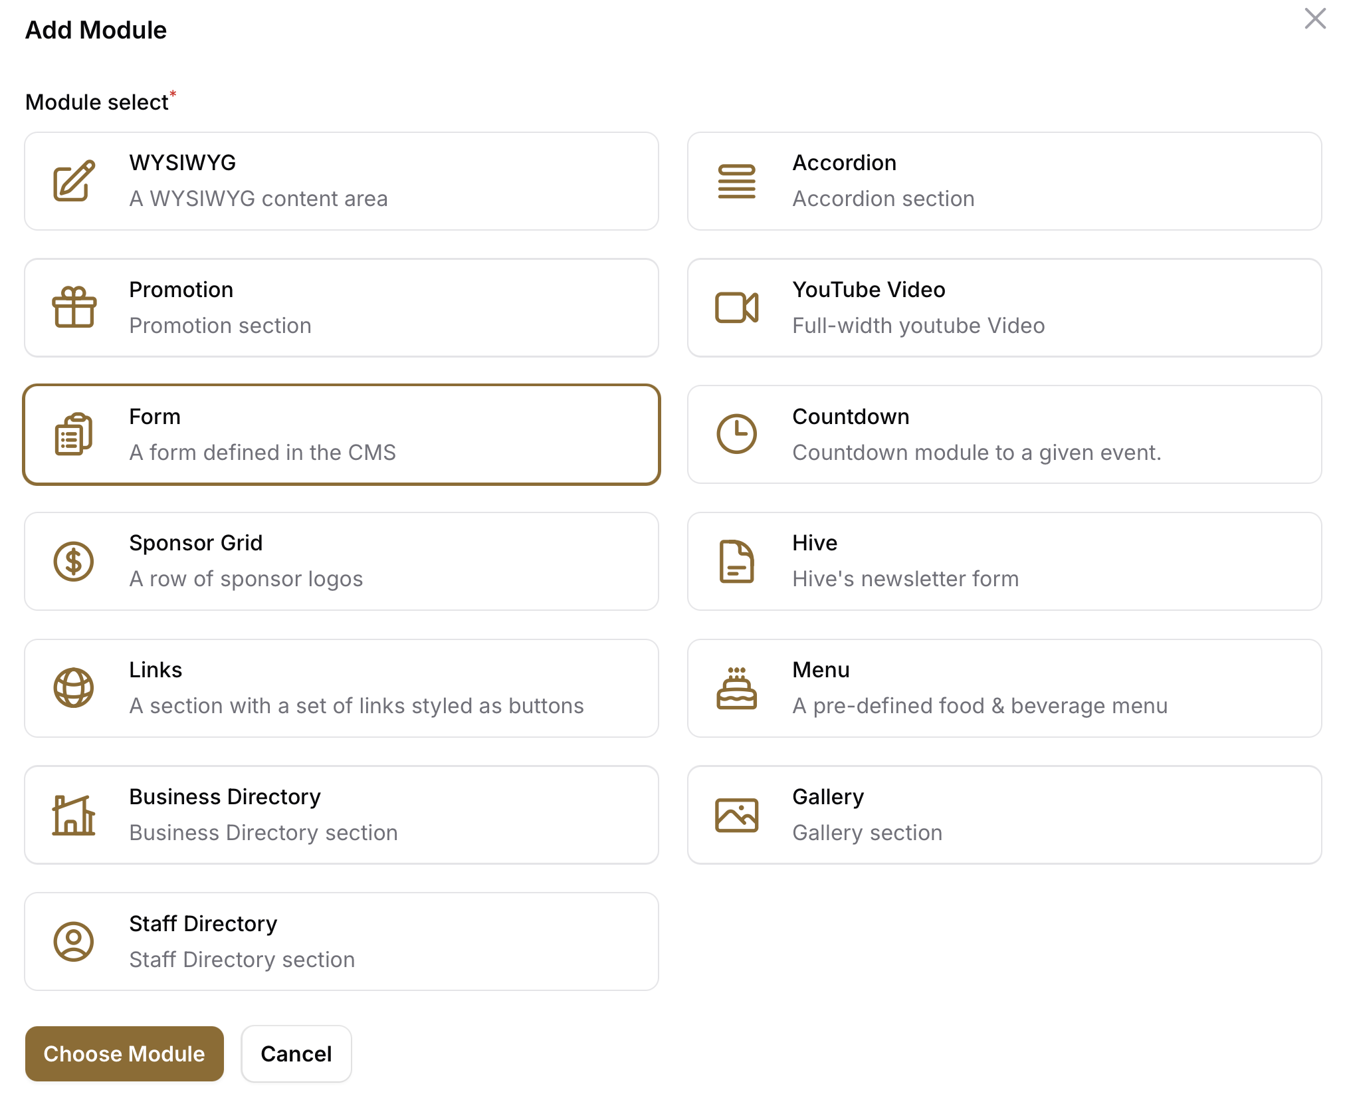Screen dimensions: 1345x1102
Task: Select the Links module title
Action: (x=155, y=670)
